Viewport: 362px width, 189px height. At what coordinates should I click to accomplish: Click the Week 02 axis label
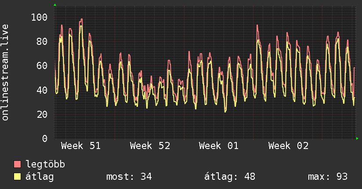coord(288,146)
